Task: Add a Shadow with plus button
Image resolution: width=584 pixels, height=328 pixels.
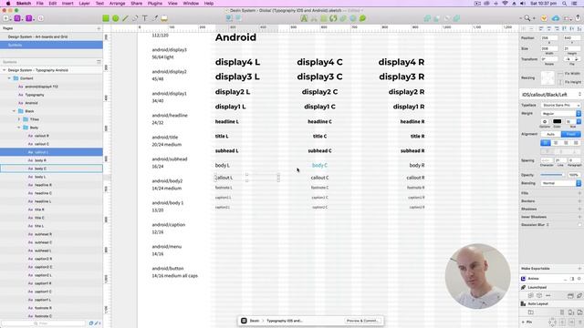Action: (579, 209)
